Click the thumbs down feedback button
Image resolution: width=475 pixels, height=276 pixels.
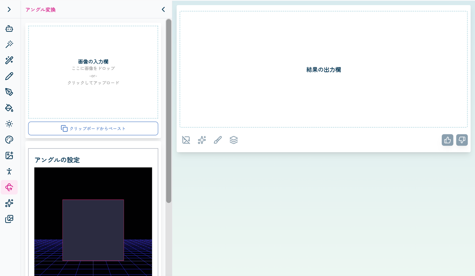click(462, 140)
